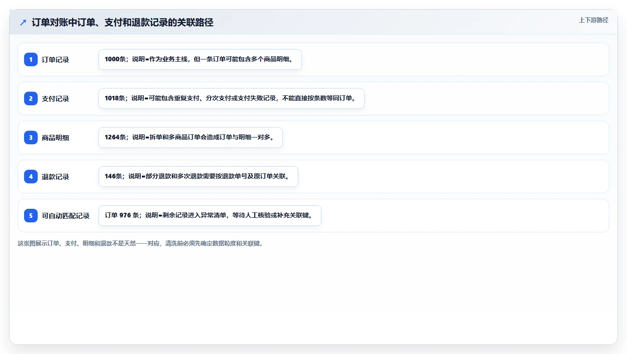627x354 pixels.
Task: Select the 订单记录 label
Action: click(55, 60)
